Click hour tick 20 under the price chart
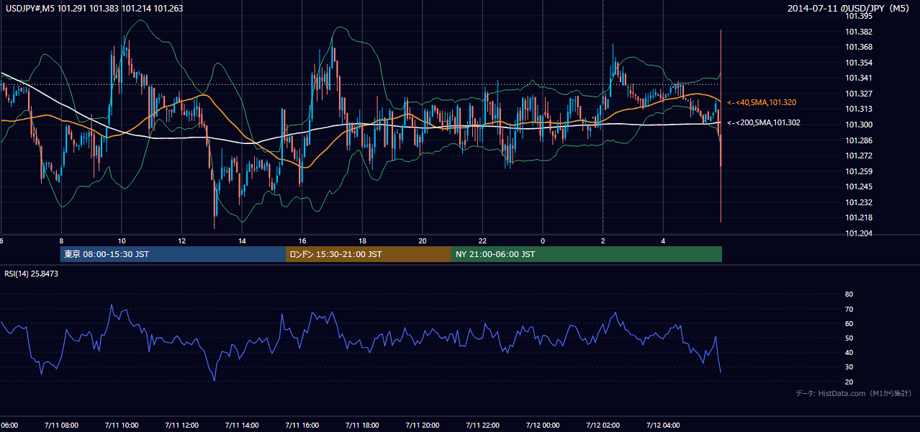 (x=423, y=240)
